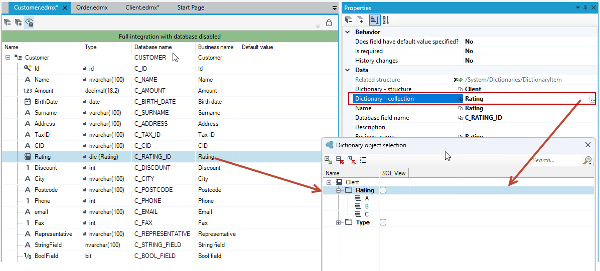
Task: Open the Start Page tab
Action: [191, 8]
